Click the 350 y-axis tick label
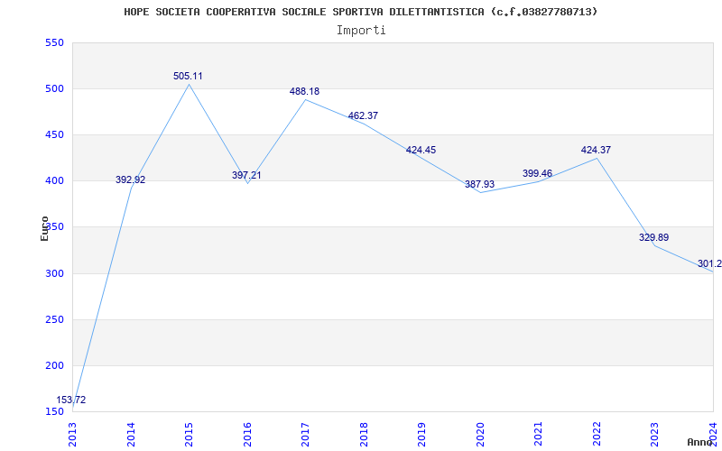 (54, 227)
